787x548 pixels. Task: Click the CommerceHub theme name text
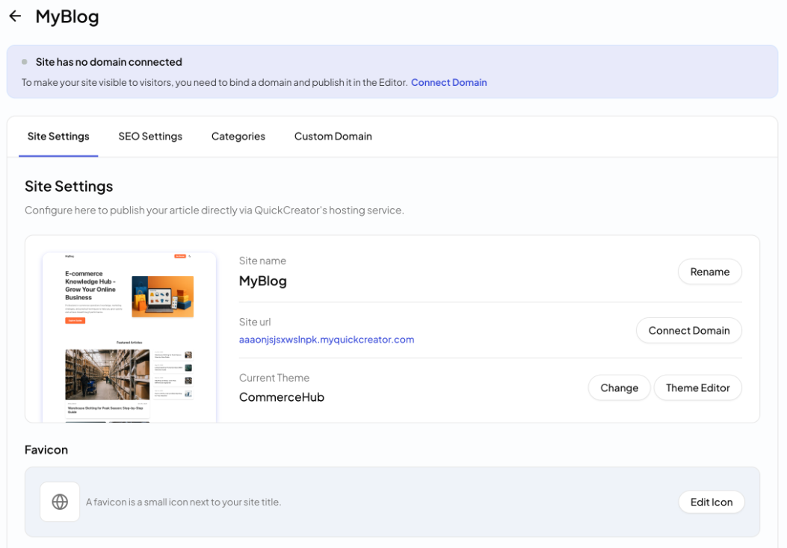pyautogui.click(x=282, y=397)
